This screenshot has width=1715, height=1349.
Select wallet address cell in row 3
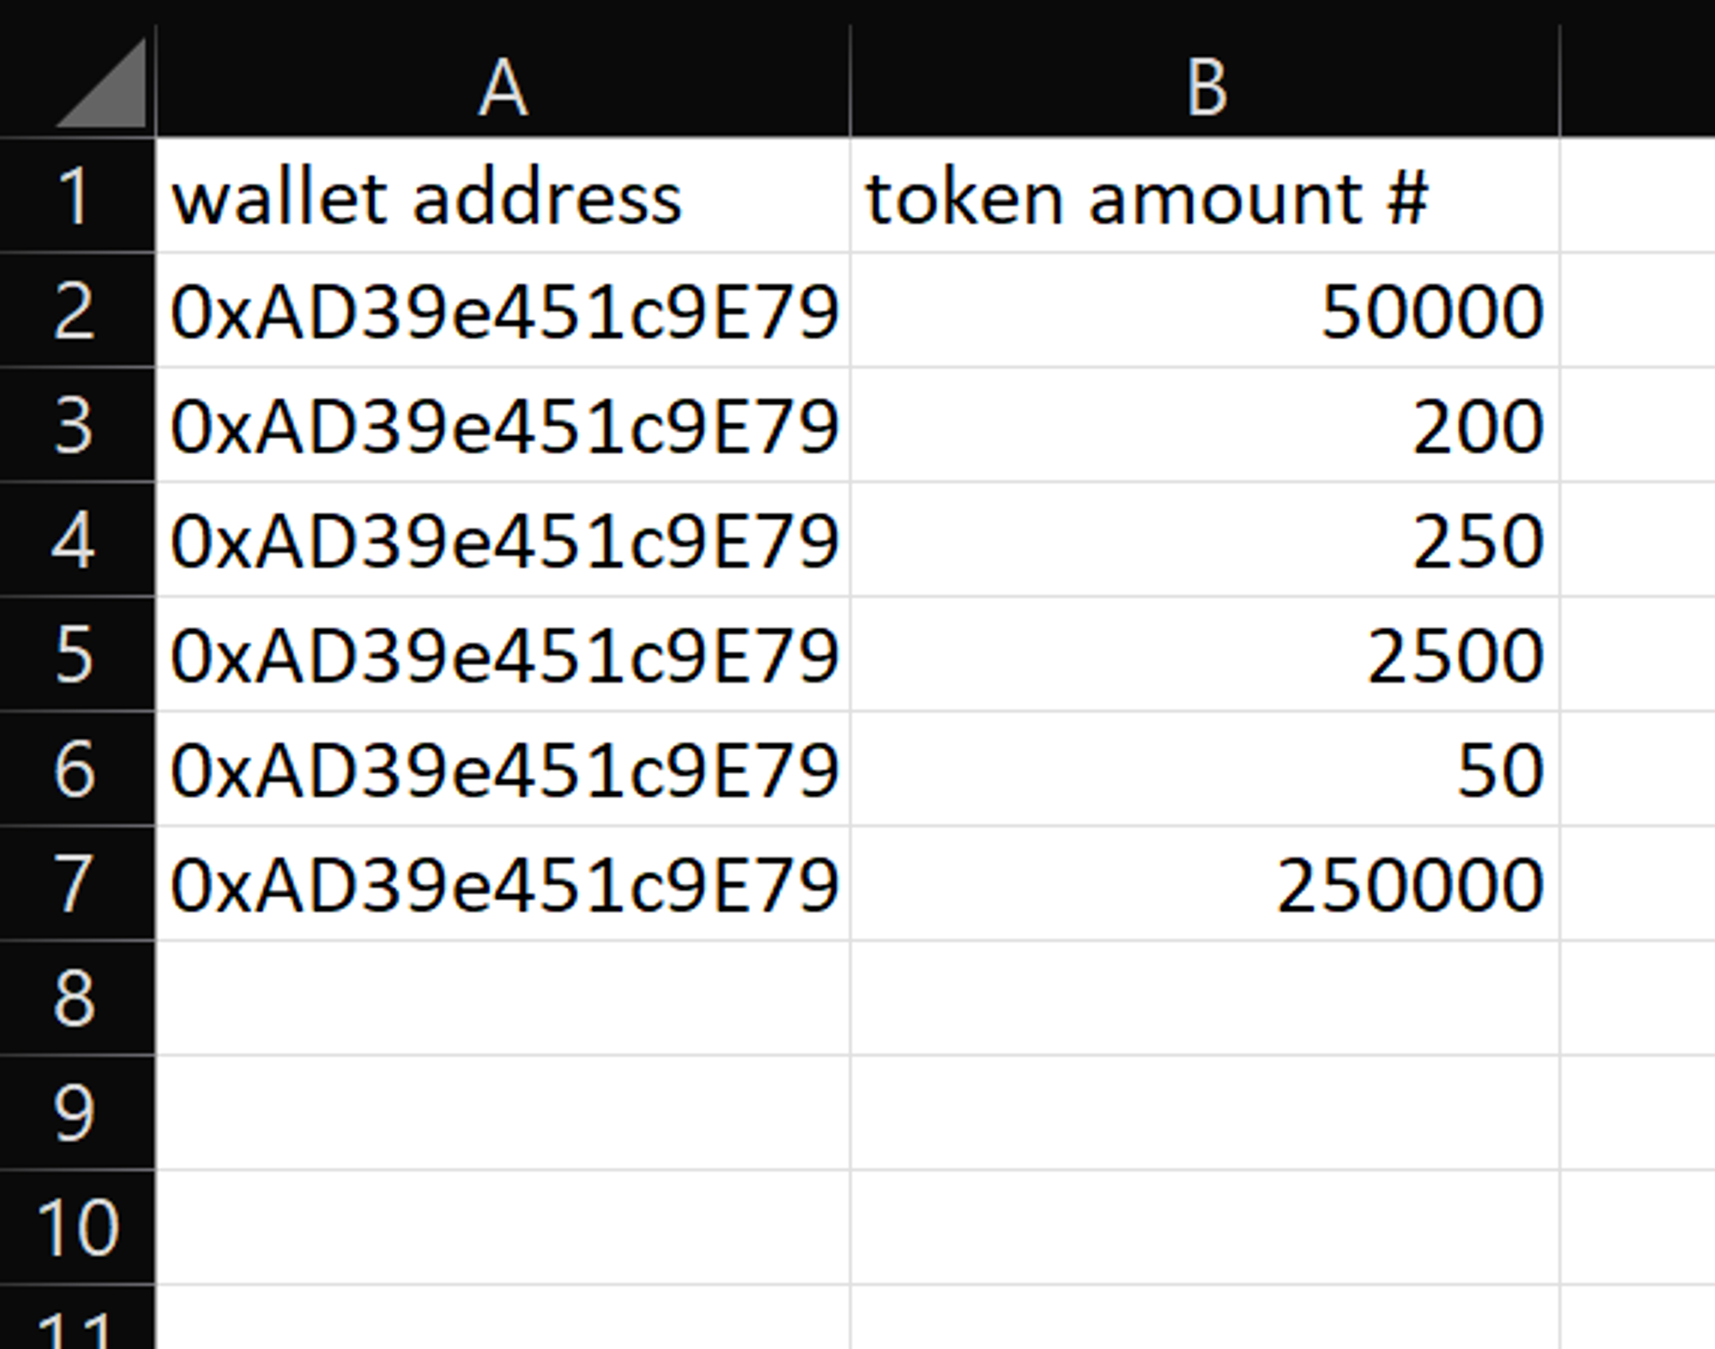(x=502, y=426)
